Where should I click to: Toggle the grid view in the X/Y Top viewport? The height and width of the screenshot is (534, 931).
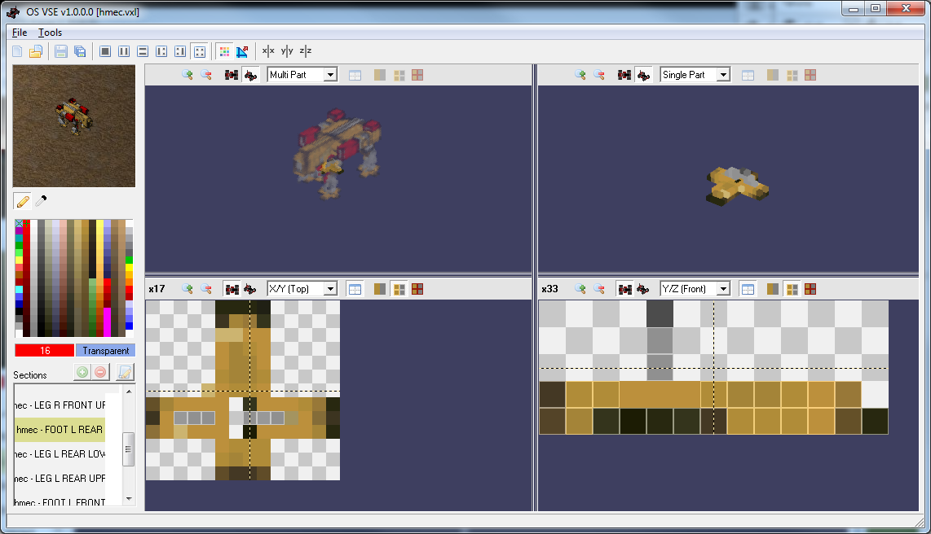[355, 288]
